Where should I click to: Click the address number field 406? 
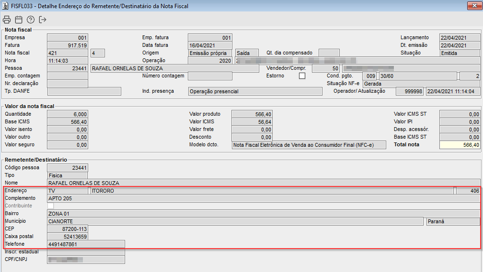(468, 191)
